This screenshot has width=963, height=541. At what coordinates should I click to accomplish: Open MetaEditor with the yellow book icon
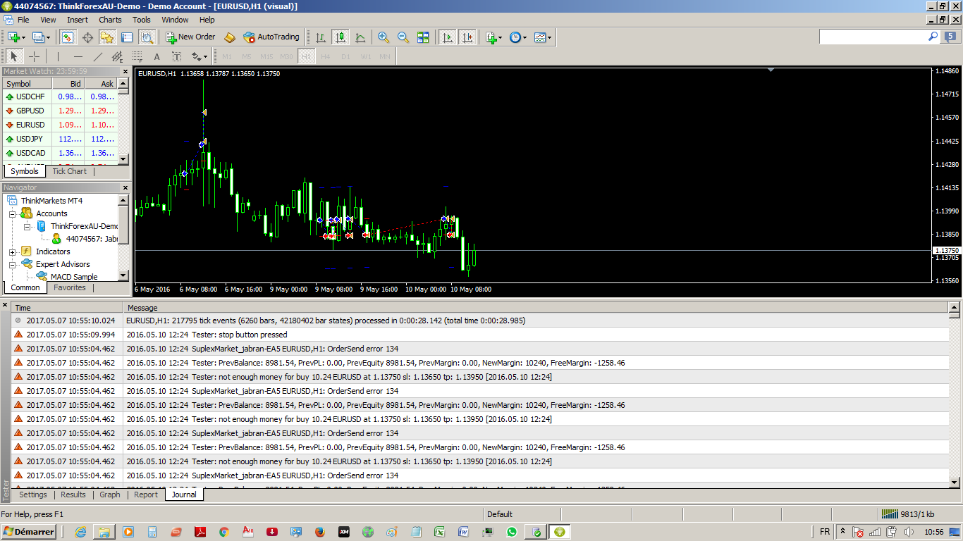point(230,37)
